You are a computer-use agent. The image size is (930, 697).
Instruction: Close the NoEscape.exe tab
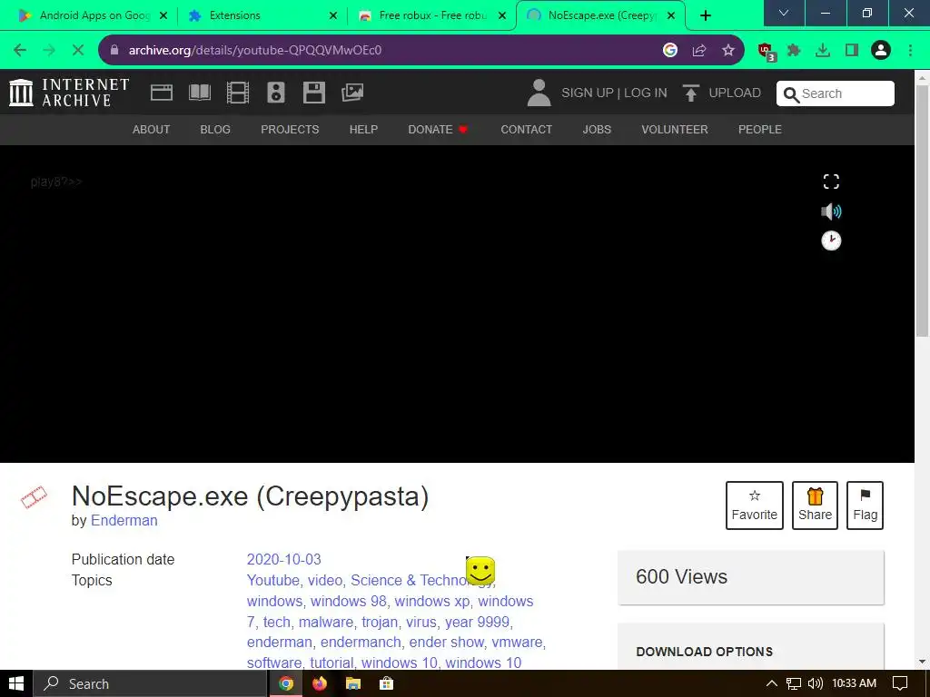click(671, 15)
